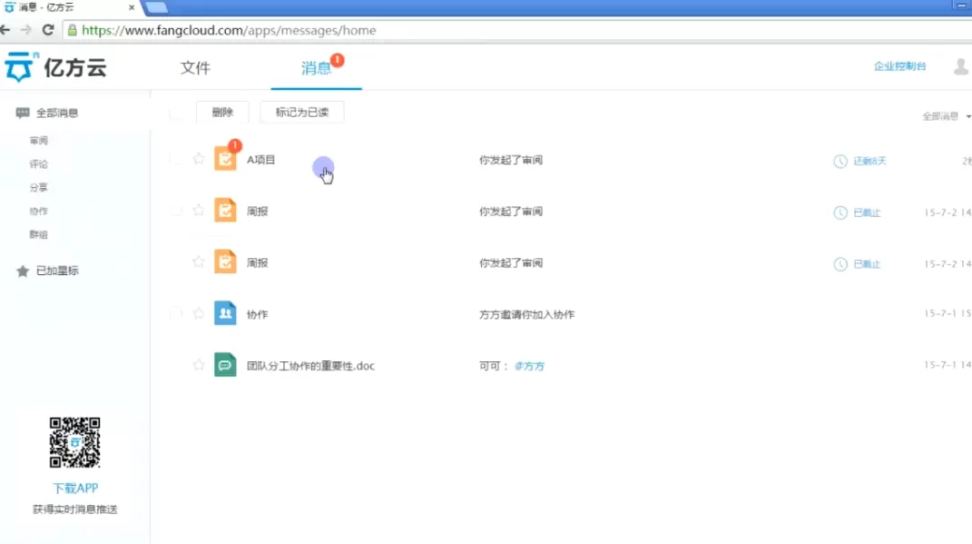Screen dimensions: 972x544
Task: Click the 亿方云 logo
Action: [x=55, y=67]
